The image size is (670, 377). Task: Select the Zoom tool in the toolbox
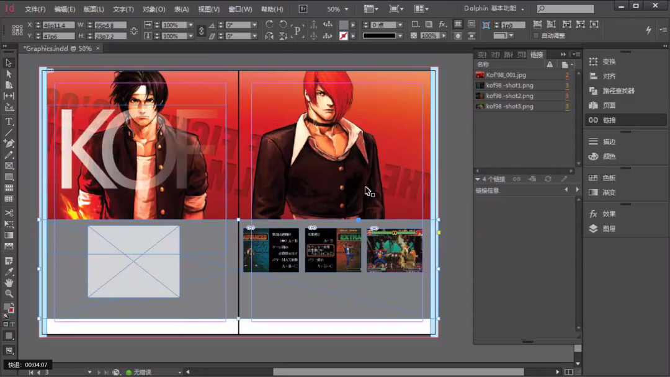click(x=9, y=293)
